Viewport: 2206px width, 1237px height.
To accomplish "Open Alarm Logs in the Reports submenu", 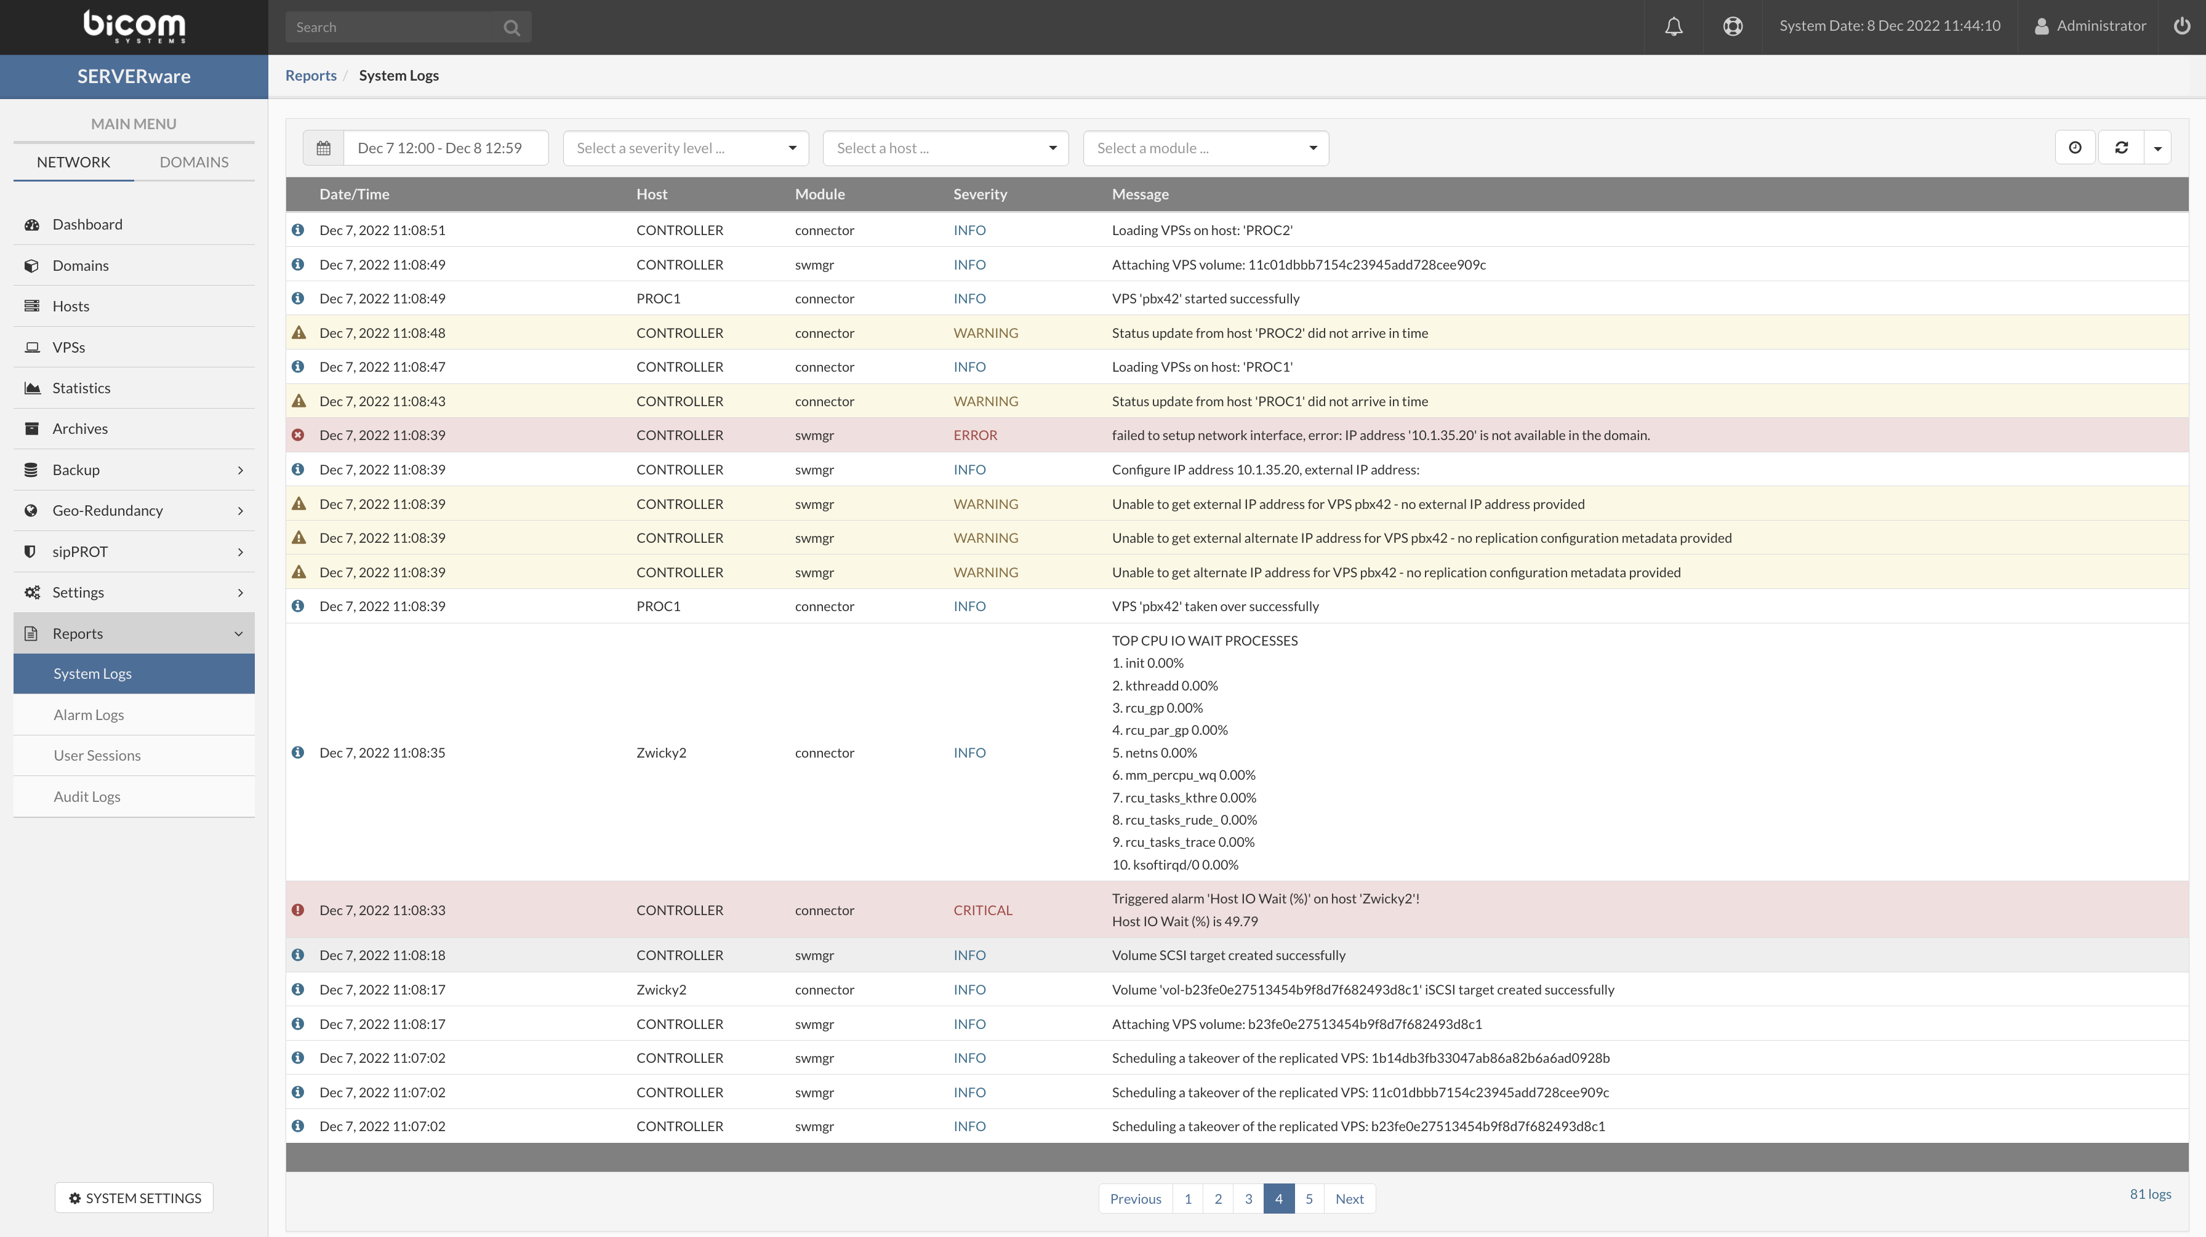I will coord(89,715).
